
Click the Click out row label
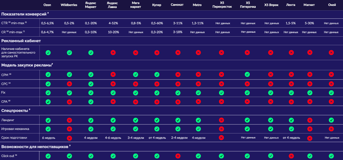click(9, 156)
